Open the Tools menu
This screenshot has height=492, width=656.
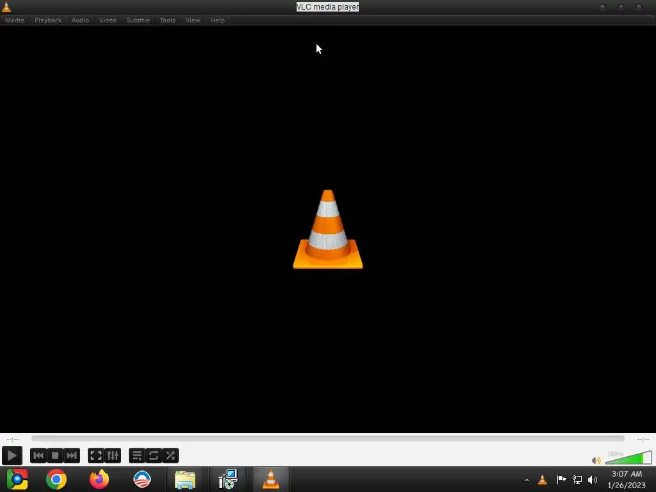click(x=168, y=20)
